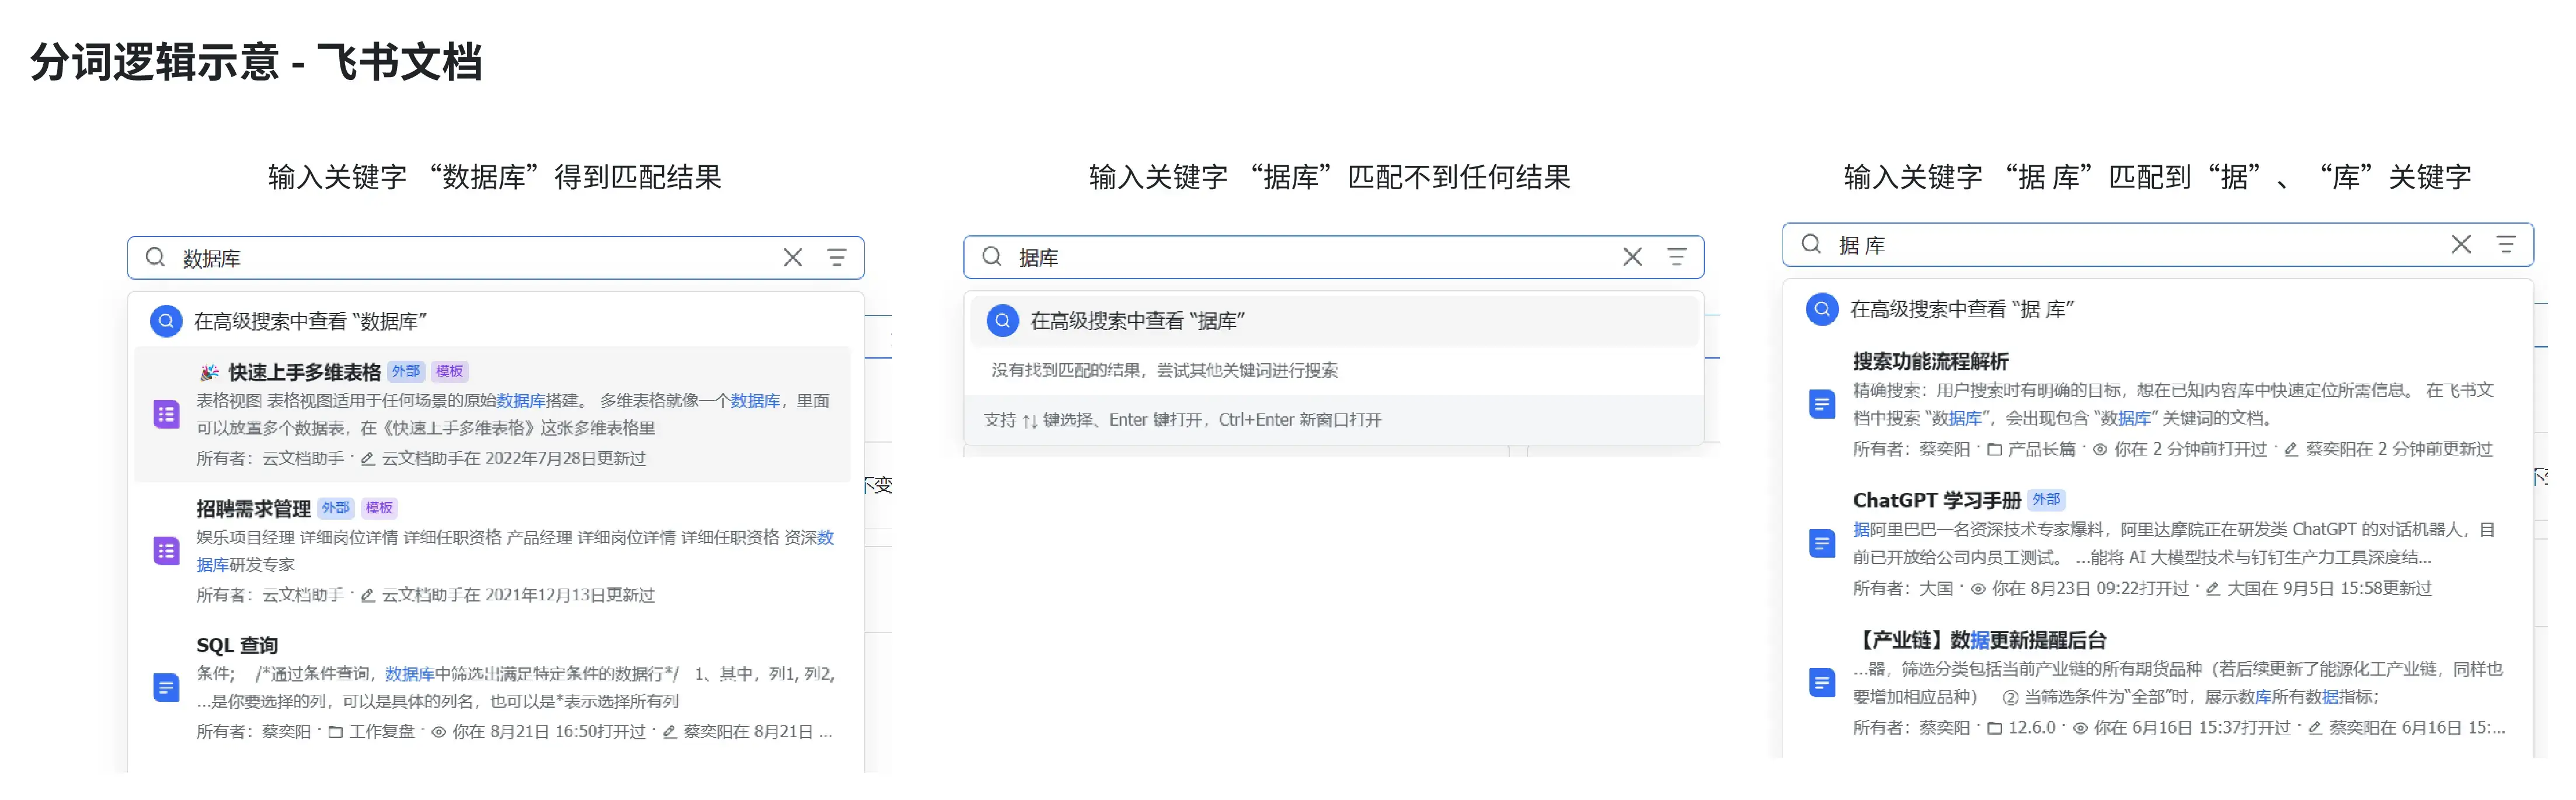2576x800 pixels.
Task: Click owner line 大国在 9月5日 15:58更新过
Action: pos(2319,588)
